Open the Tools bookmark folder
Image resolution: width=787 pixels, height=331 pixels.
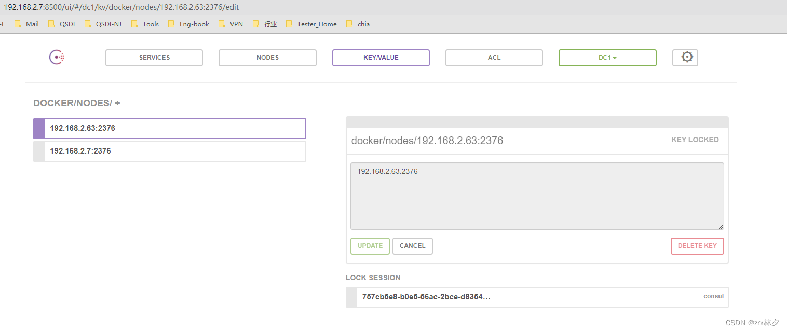tap(145, 24)
